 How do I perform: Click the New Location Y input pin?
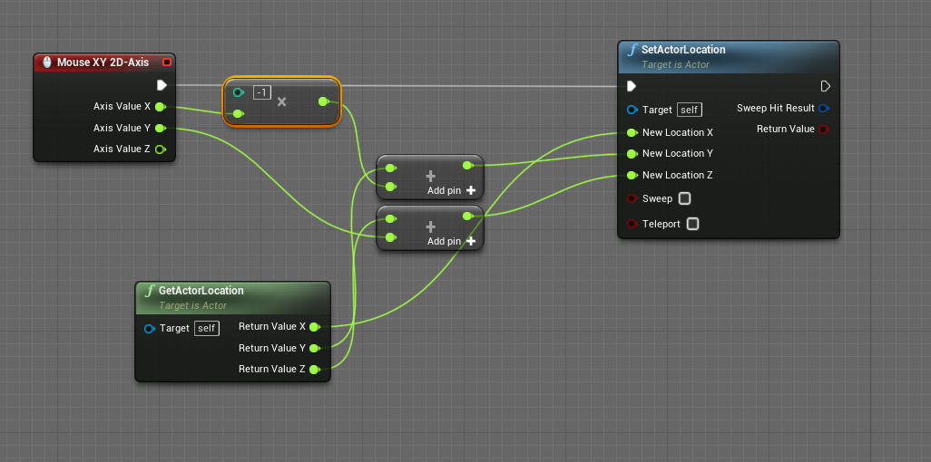click(x=632, y=154)
